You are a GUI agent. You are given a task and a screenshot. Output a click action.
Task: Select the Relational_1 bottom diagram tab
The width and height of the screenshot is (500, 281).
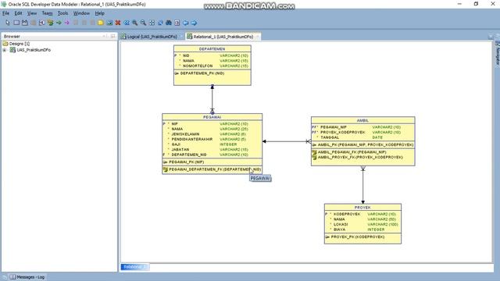[134, 267]
